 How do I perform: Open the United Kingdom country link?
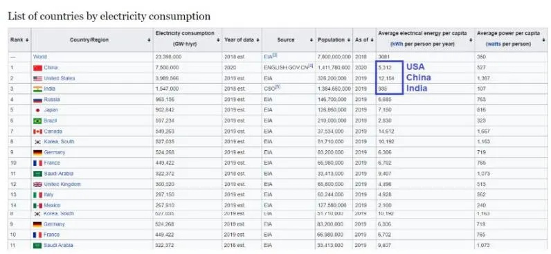[62, 184]
